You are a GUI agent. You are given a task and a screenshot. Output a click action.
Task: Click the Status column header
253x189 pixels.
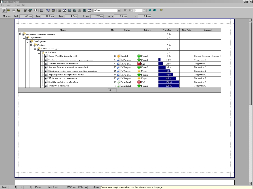(127, 30)
